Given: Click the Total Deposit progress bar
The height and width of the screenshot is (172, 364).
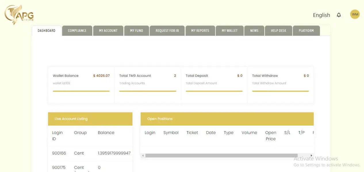Looking at the screenshot, I should pyautogui.click(x=214, y=91).
